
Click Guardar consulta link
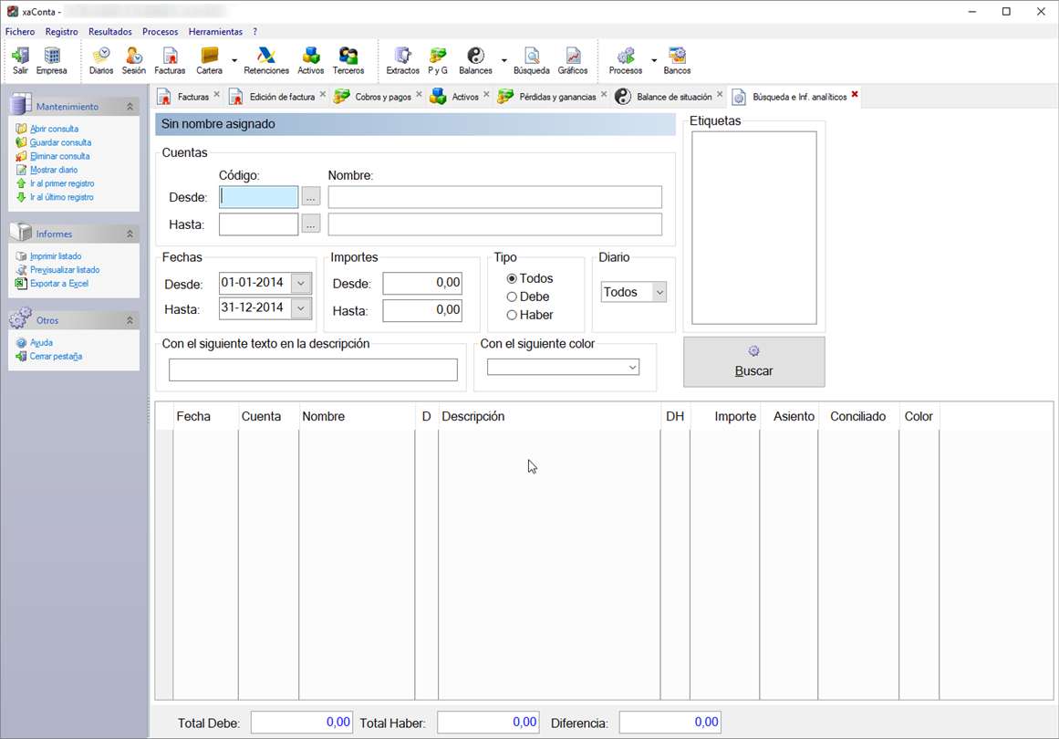click(60, 142)
